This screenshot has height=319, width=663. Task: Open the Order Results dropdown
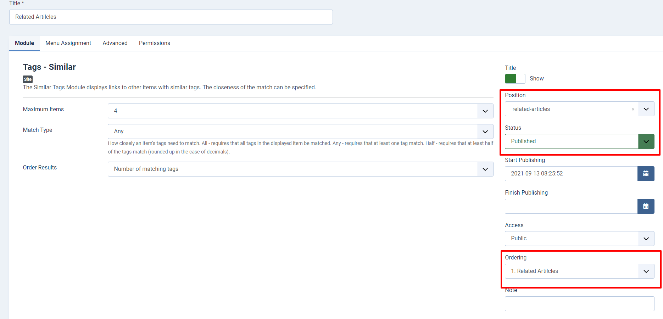click(x=300, y=169)
